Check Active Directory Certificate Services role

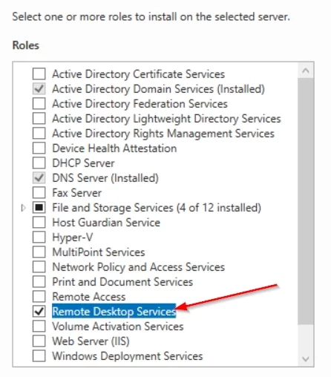[x=39, y=74]
